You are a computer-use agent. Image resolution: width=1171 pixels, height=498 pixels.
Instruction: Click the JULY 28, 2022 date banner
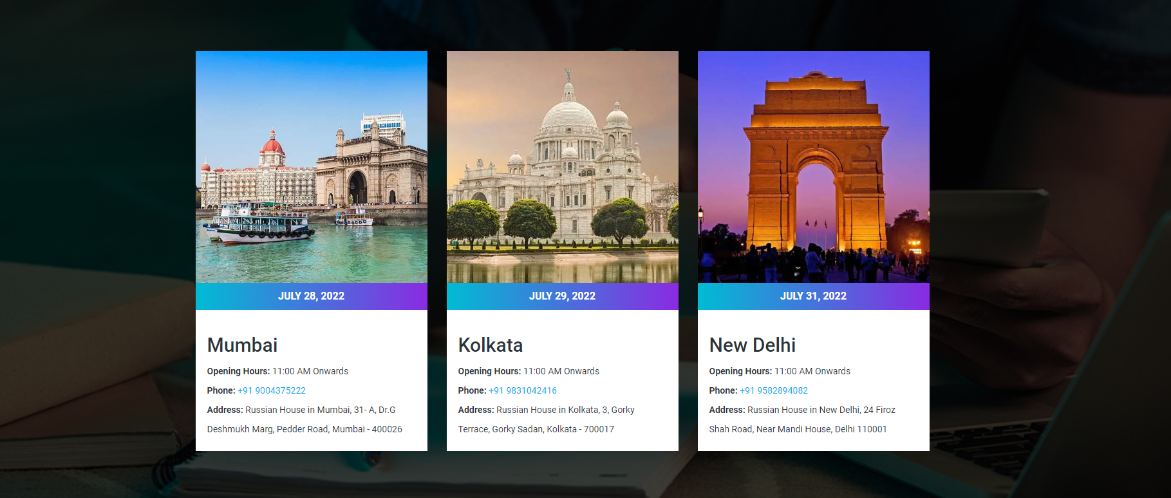pyautogui.click(x=311, y=296)
